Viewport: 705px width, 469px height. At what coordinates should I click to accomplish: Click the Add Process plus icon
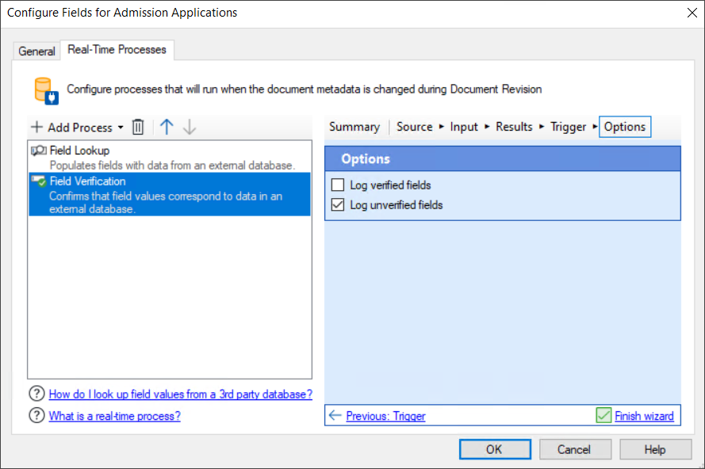point(36,127)
